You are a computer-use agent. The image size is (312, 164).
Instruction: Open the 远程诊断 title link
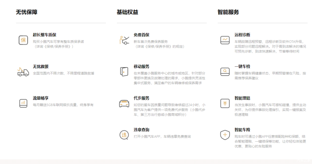[x=242, y=35]
